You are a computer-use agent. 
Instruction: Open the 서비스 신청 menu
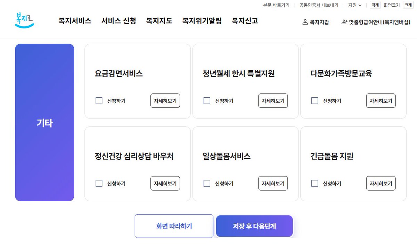click(118, 21)
